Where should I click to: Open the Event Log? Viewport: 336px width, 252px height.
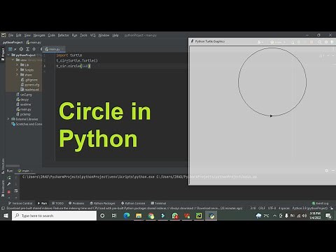[x=320, y=203]
